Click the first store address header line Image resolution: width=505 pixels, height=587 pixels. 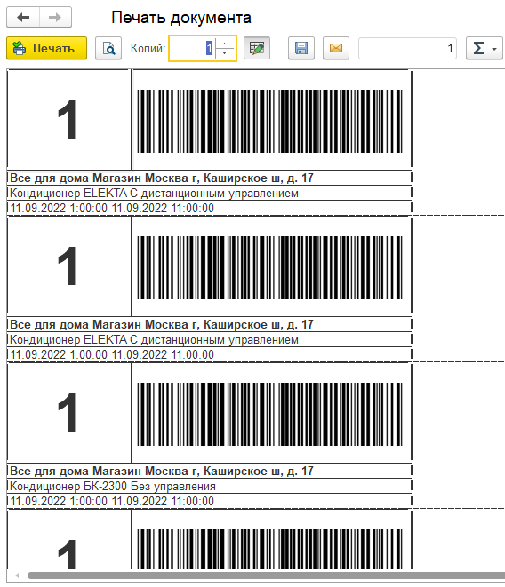click(209, 178)
